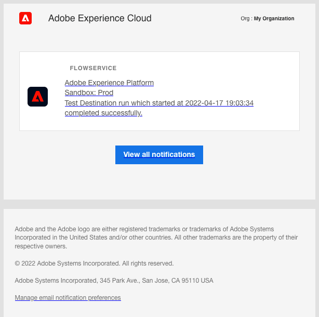319x317 pixels.
Task: Click the FLOWSERVICE category label
Action: [93, 68]
